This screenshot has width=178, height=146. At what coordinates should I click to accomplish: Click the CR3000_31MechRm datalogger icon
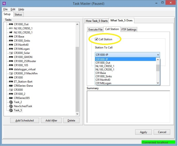point(11,73)
